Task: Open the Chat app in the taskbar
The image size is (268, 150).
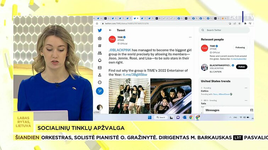Action: point(178,118)
